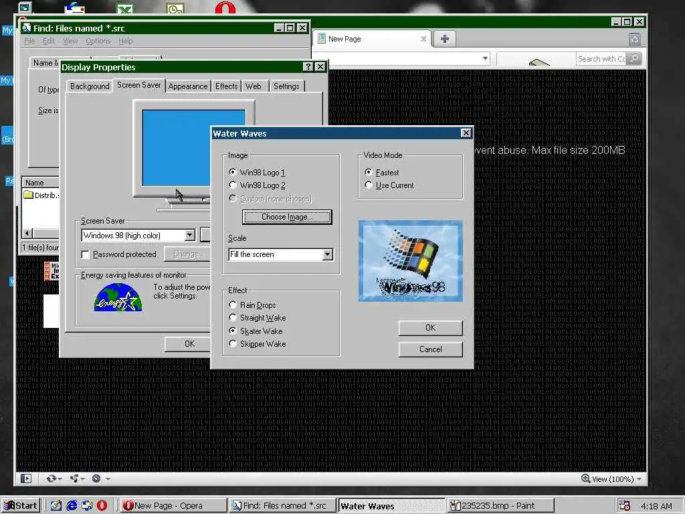Image resolution: width=685 pixels, height=514 pixels.
Task: Switch to the Settings tab
Action: (x=286, y=86)
